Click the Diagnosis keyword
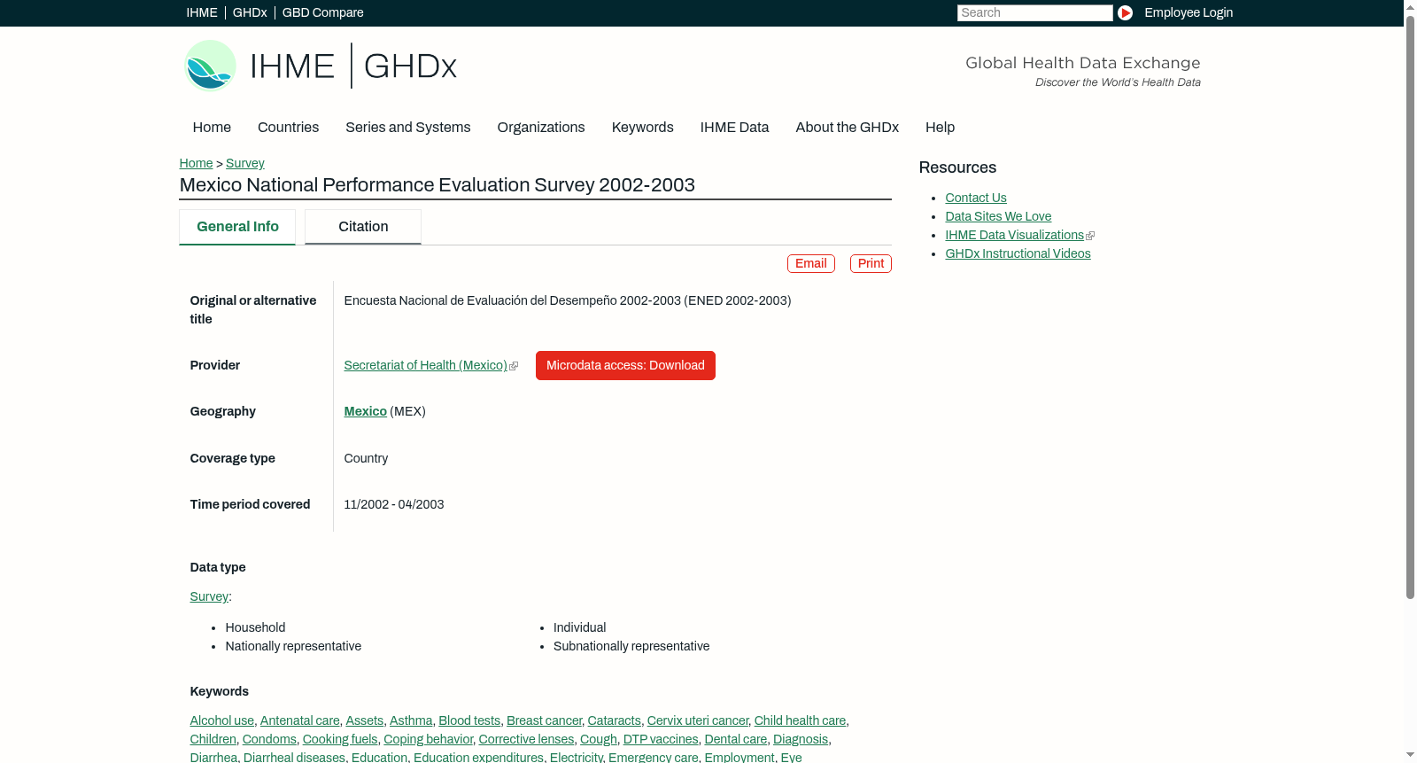 (x=801, y=739)
